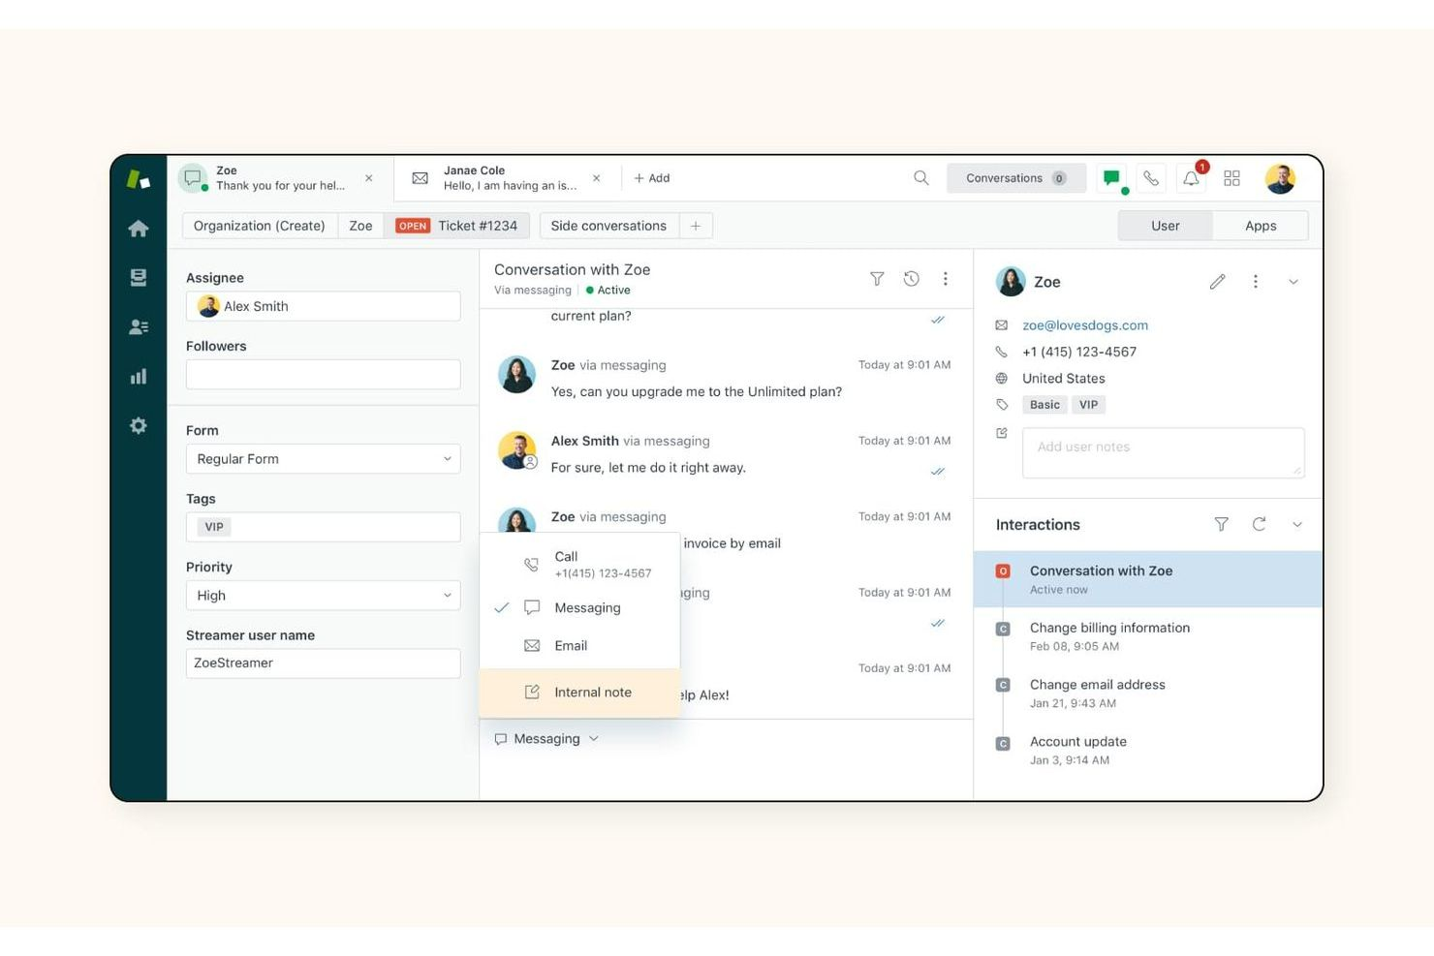Image resolution: width=1434 pixels, height=956 pixels.
Task: Edit Zoe's profile using the pencil icon
Action: [1217, 281]
